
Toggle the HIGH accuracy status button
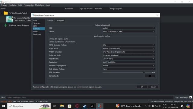click(x=10, y=101)
